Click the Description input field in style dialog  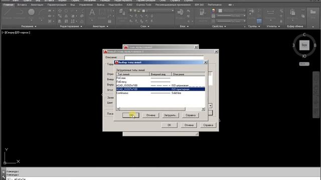[x=164, y=57]
